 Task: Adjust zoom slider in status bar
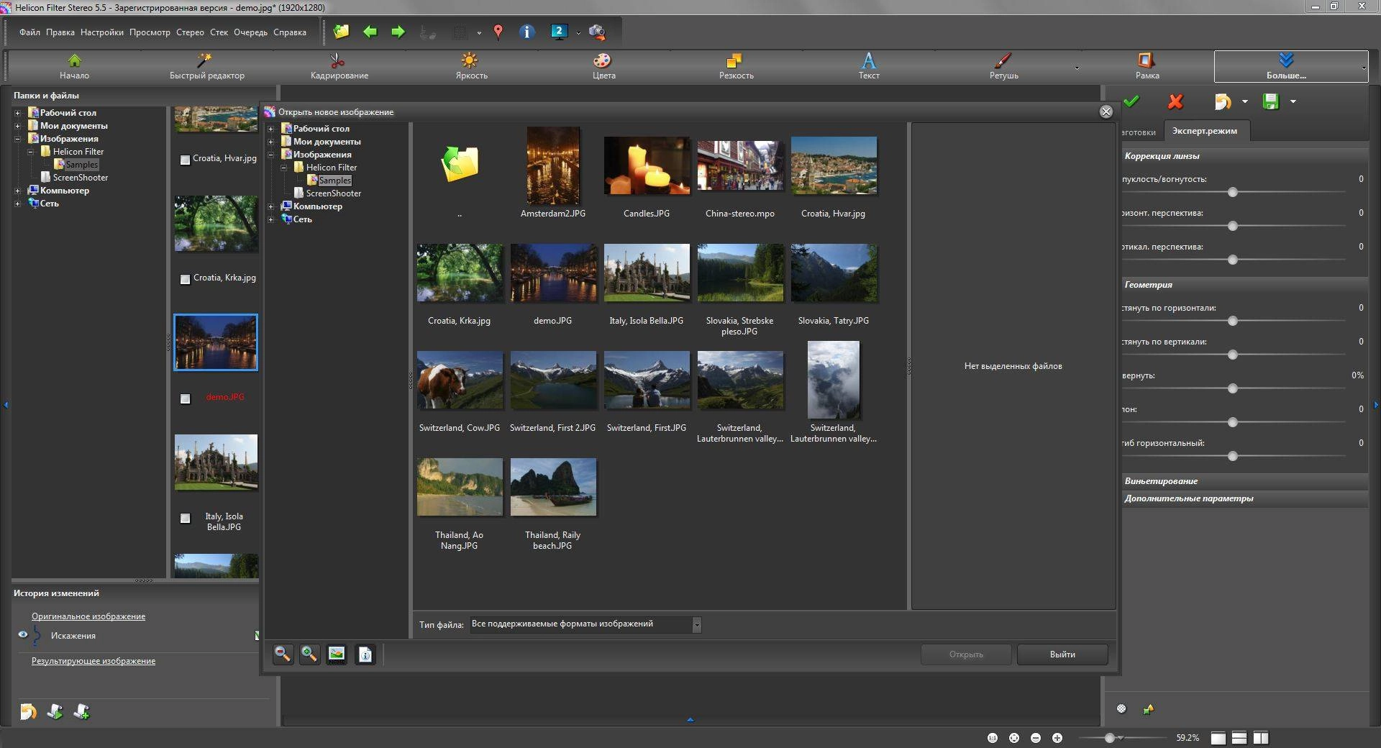click(1110, 738)
